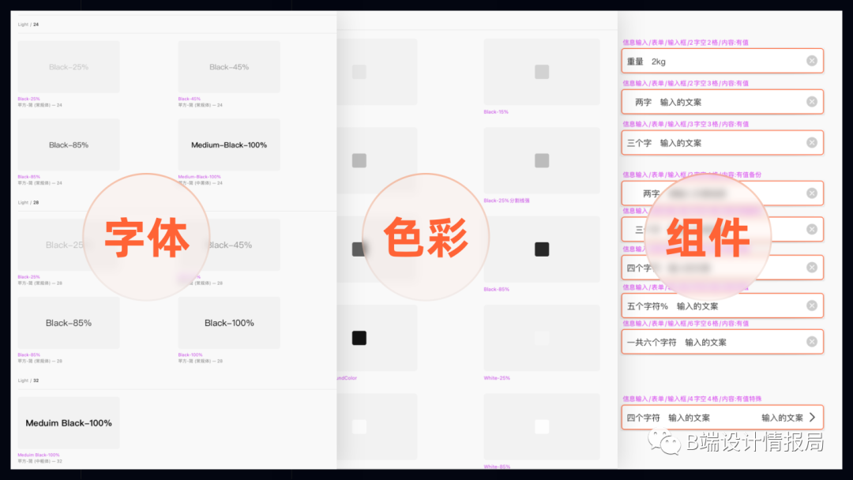Select the 色彩 circular label

pos(425,238)
